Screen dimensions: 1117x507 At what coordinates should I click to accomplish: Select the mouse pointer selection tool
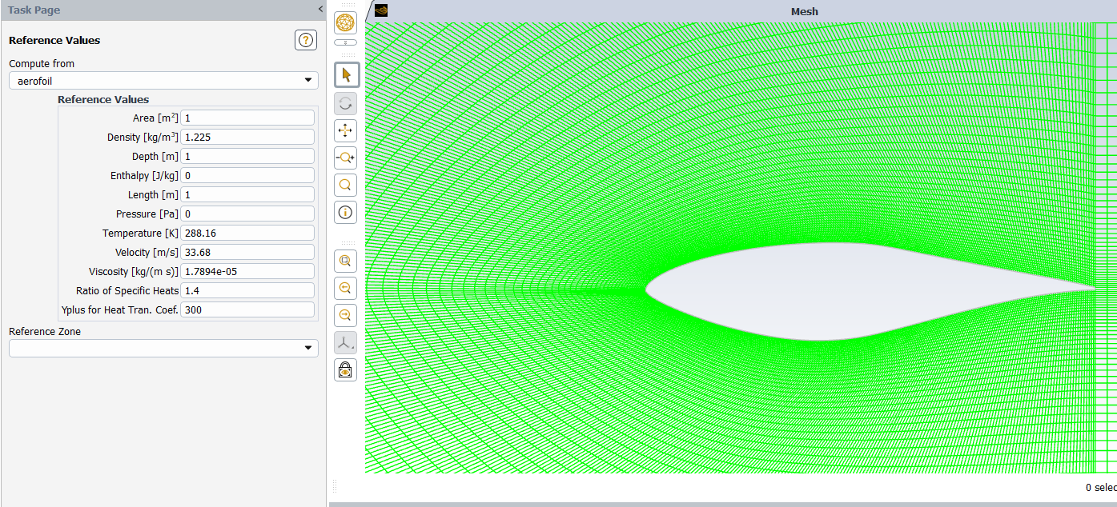[346, 75]
